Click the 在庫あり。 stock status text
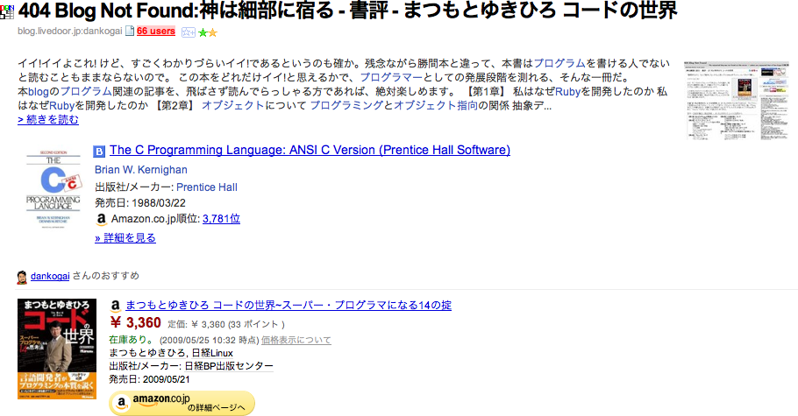Screen dimensions: 798x416 [x=132, y=340]
